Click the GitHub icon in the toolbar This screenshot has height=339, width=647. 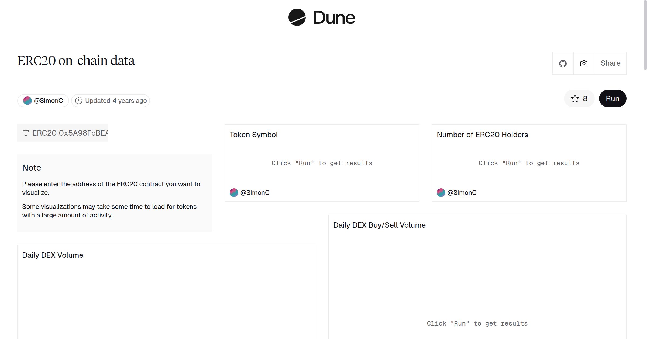[563, 63]
